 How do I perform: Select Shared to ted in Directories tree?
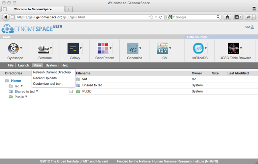tap(25, 92)
